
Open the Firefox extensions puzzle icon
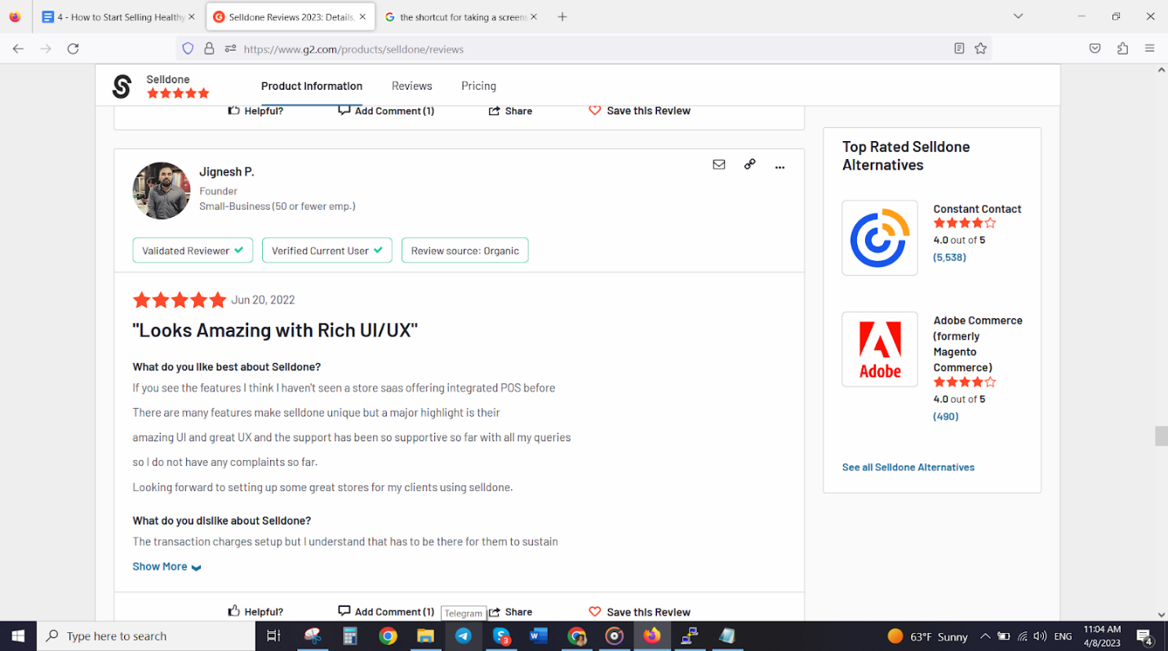pyautogui.click(x=1122, y=49)
